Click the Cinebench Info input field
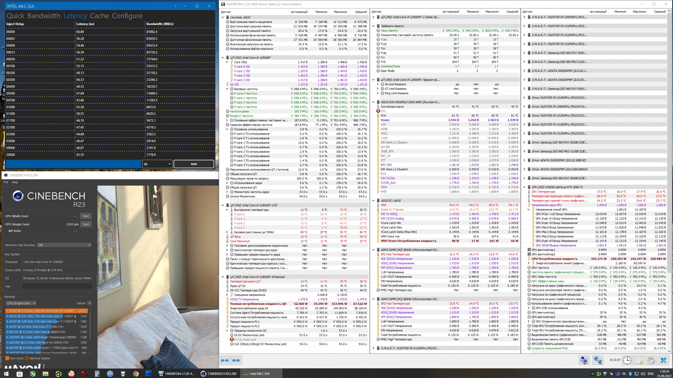The height and width of the screenshot is (378, 673). [x=57, y=286]
